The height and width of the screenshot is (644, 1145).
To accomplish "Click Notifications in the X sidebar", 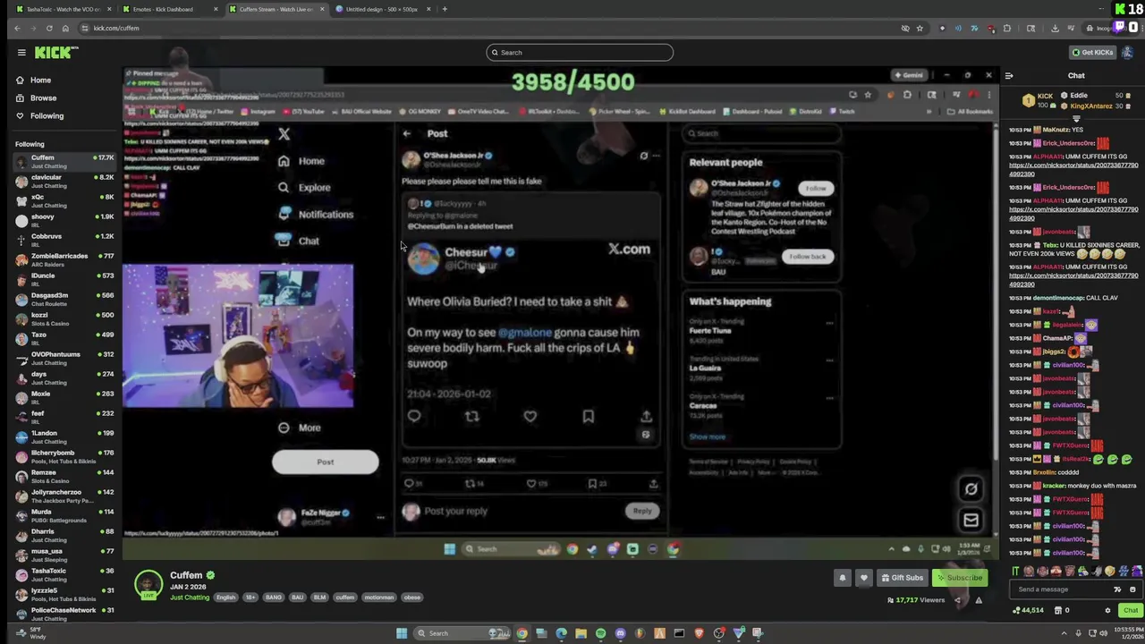I will [316, 215].
